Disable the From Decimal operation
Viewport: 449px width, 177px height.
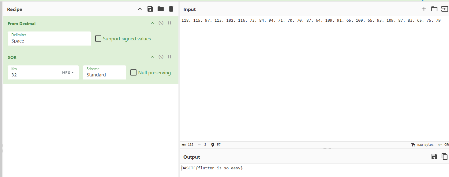tap(161, 23)
